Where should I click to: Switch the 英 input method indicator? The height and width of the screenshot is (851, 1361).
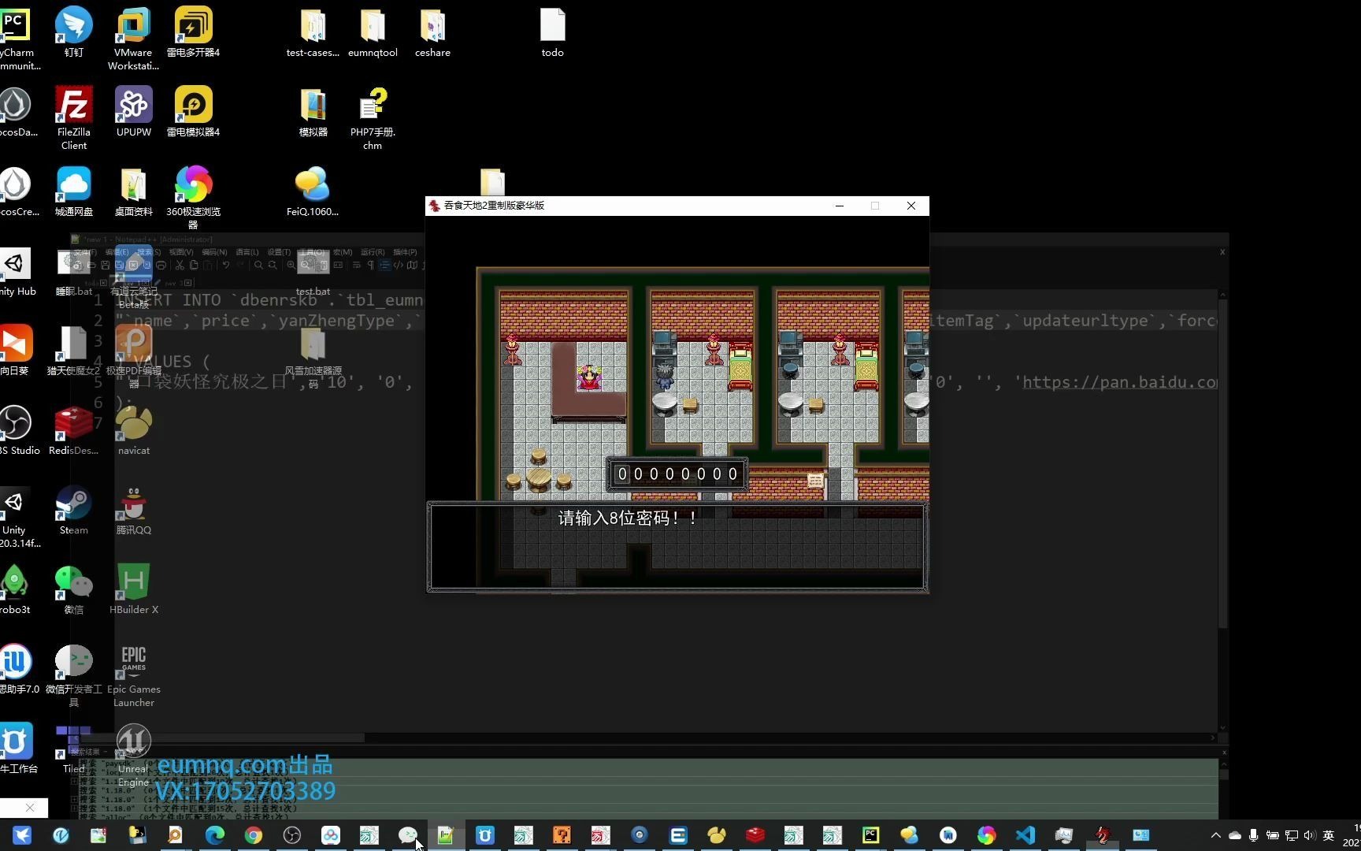(1328, 835)
